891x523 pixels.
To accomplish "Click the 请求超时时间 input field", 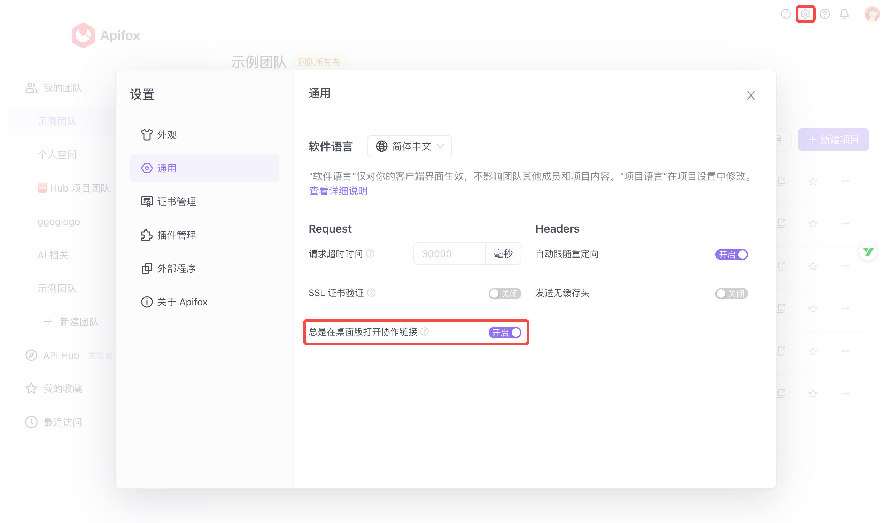I will (449, 254).
